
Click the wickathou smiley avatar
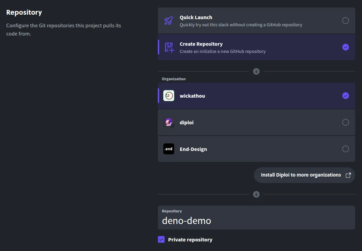[x=168, y=96]
